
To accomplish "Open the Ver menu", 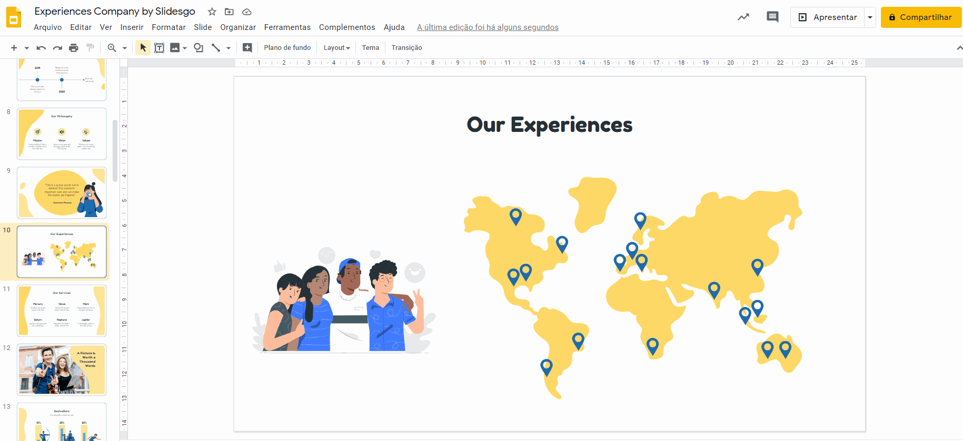I will point(106,27).
